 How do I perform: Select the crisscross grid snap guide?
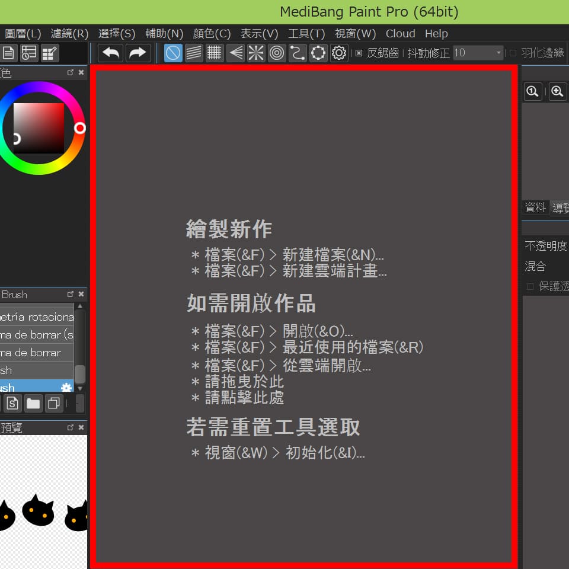click(215, 53)
